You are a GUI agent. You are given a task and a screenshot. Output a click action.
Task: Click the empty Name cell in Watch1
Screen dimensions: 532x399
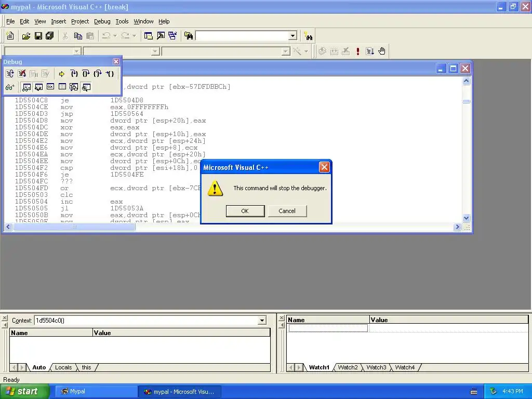pyautogui.click(x=328, y=328)
